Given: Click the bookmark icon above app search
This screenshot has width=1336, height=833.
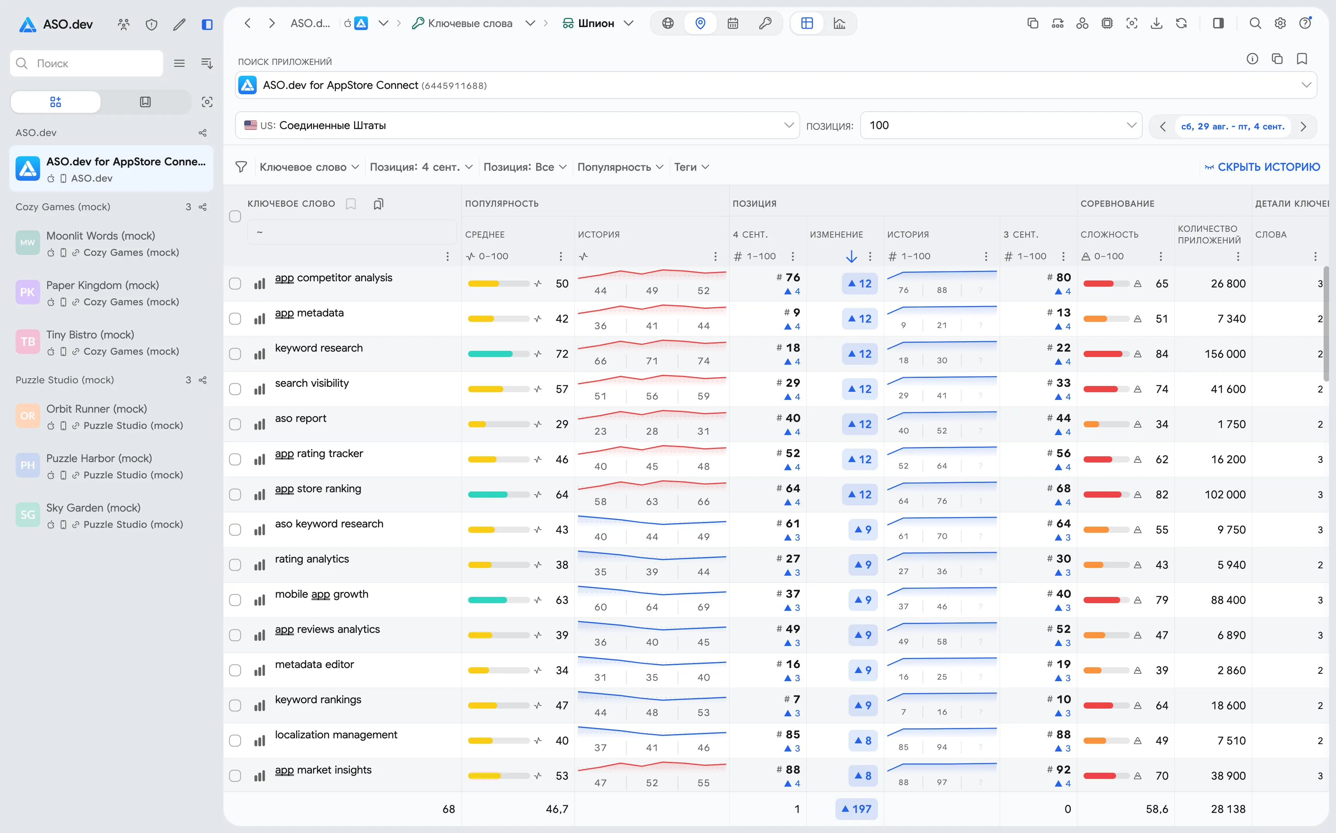Looking at the screenshot, I should coord(1302,59).
